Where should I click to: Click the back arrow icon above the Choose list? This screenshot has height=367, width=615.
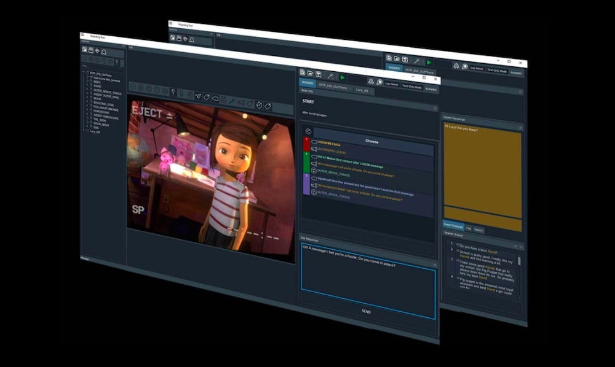307,131
